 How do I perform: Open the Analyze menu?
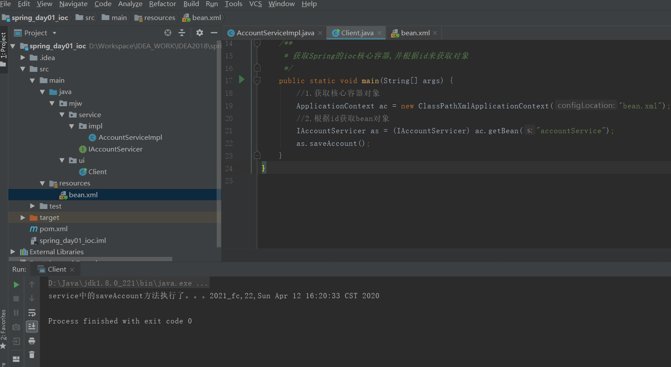tap(130, 4)
